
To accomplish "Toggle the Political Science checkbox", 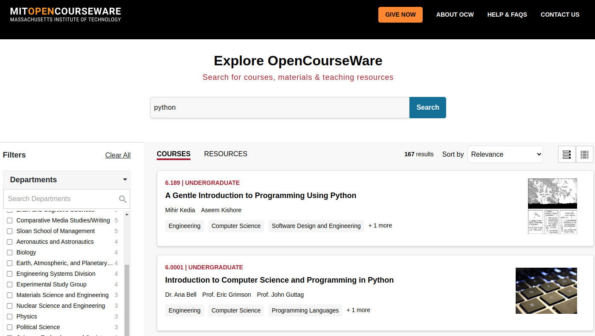I will point(9,327).
